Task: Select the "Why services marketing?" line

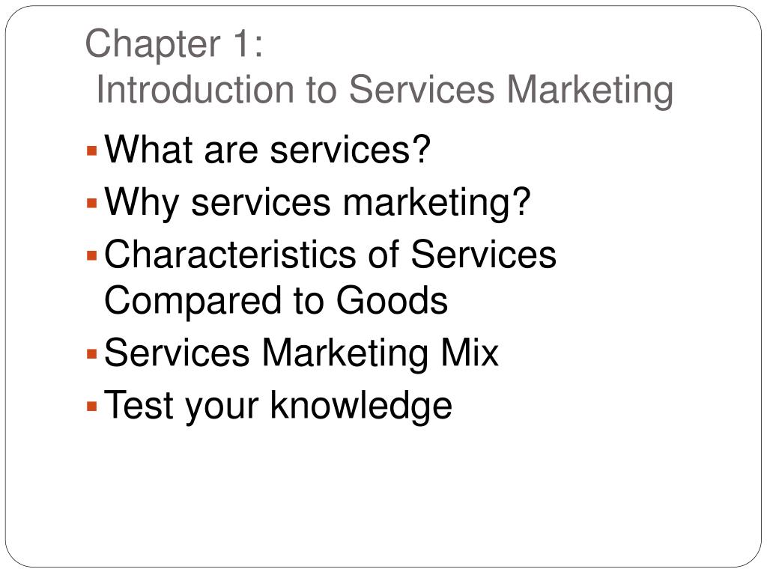Action: pyautogui.click(x=318, y=202)
